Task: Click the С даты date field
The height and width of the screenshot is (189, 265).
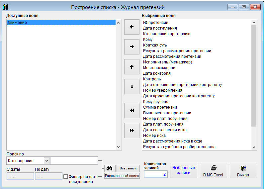Action: [20, 176]
